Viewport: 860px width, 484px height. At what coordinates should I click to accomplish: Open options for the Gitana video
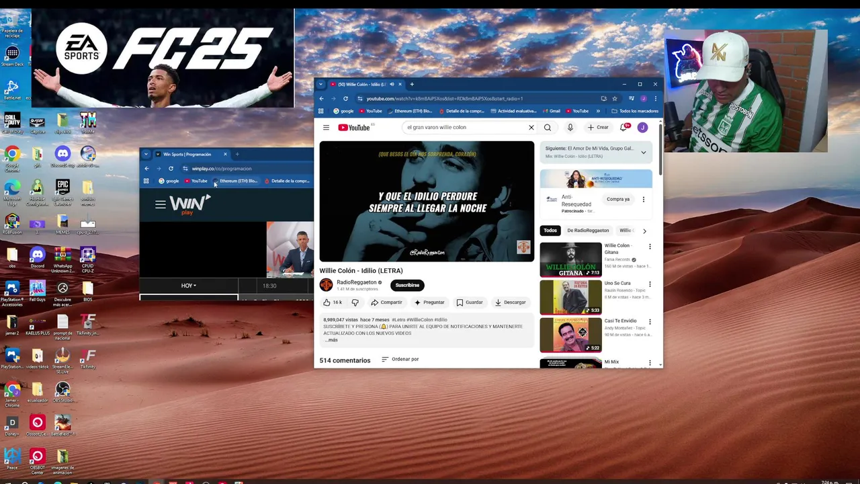click(650, 247)
